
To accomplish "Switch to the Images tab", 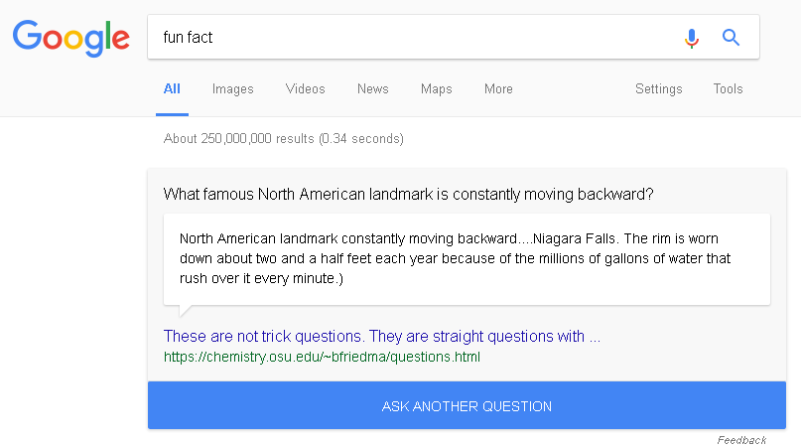I will point(233,89).
